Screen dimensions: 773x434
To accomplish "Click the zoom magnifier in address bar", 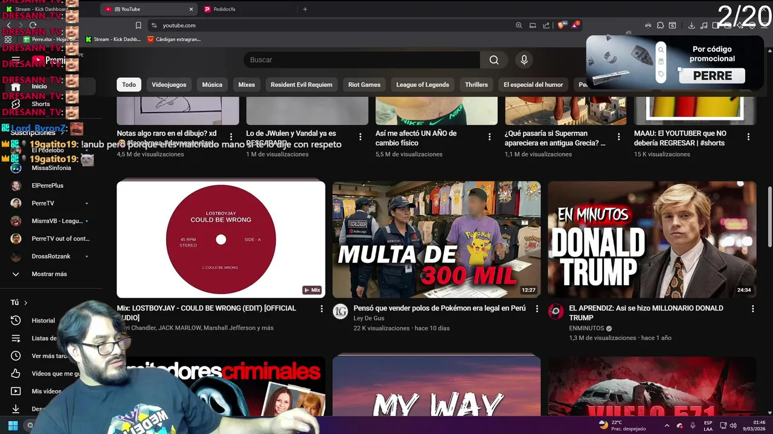I will [519, 25].
